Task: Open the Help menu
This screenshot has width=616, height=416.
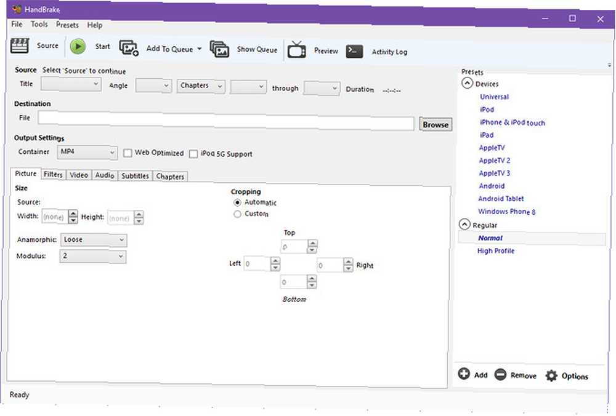Action: point(95,25)
